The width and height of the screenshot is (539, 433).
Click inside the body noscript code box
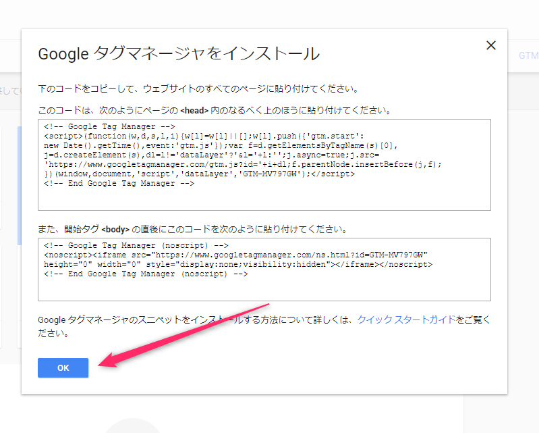(x=264, y=269)
